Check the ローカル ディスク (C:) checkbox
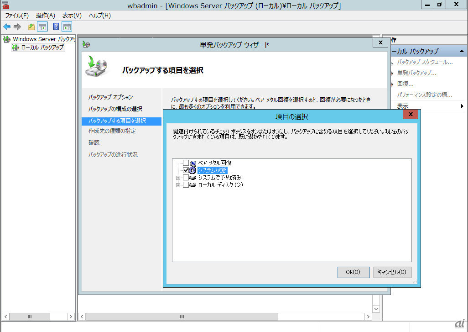The image size is (468, 332). [x=186, y=185]
